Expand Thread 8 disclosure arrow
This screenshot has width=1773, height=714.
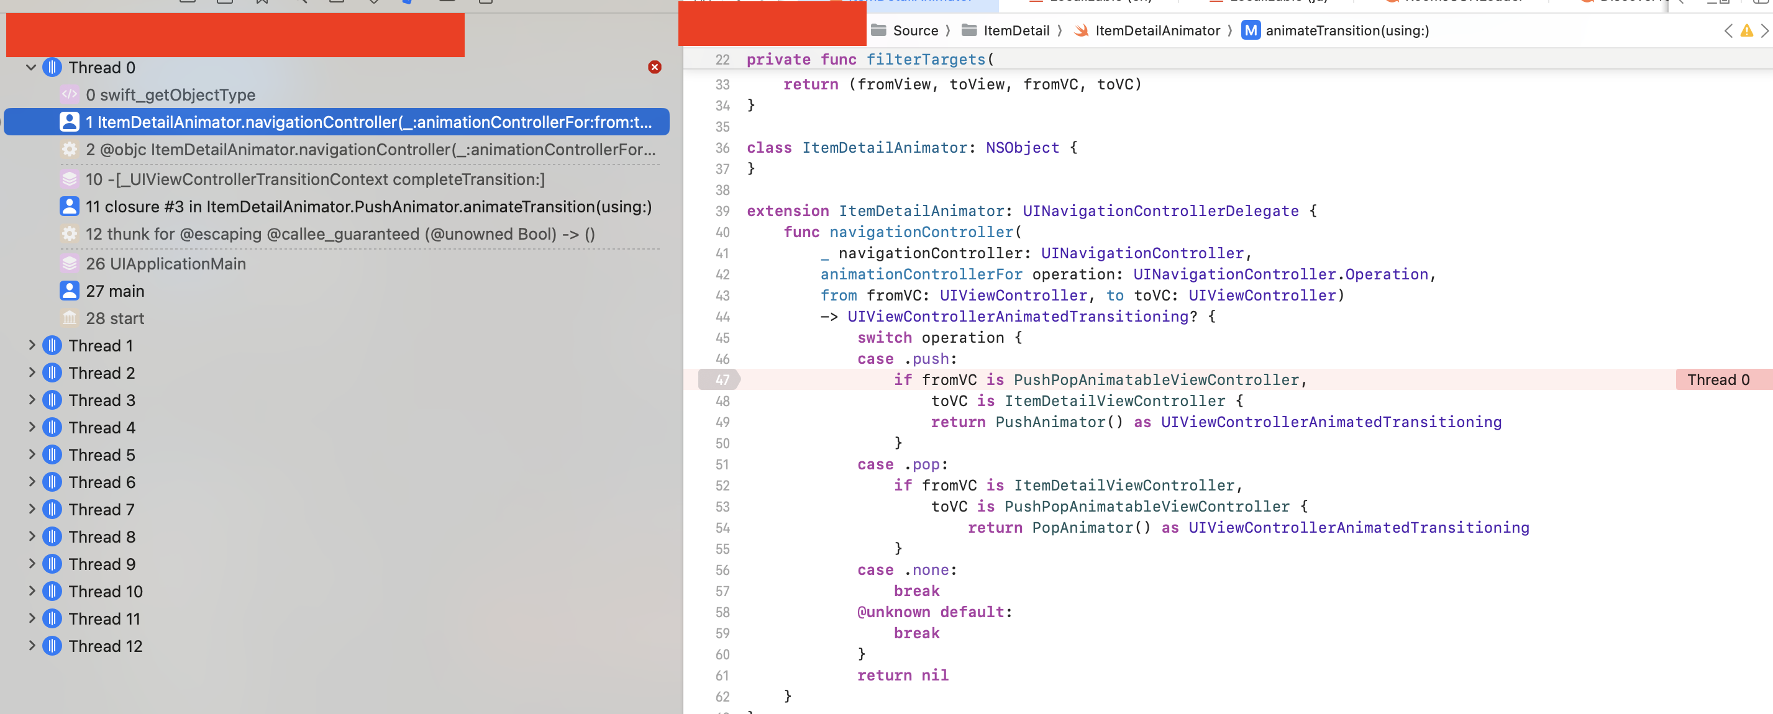[x=32, y=536]
